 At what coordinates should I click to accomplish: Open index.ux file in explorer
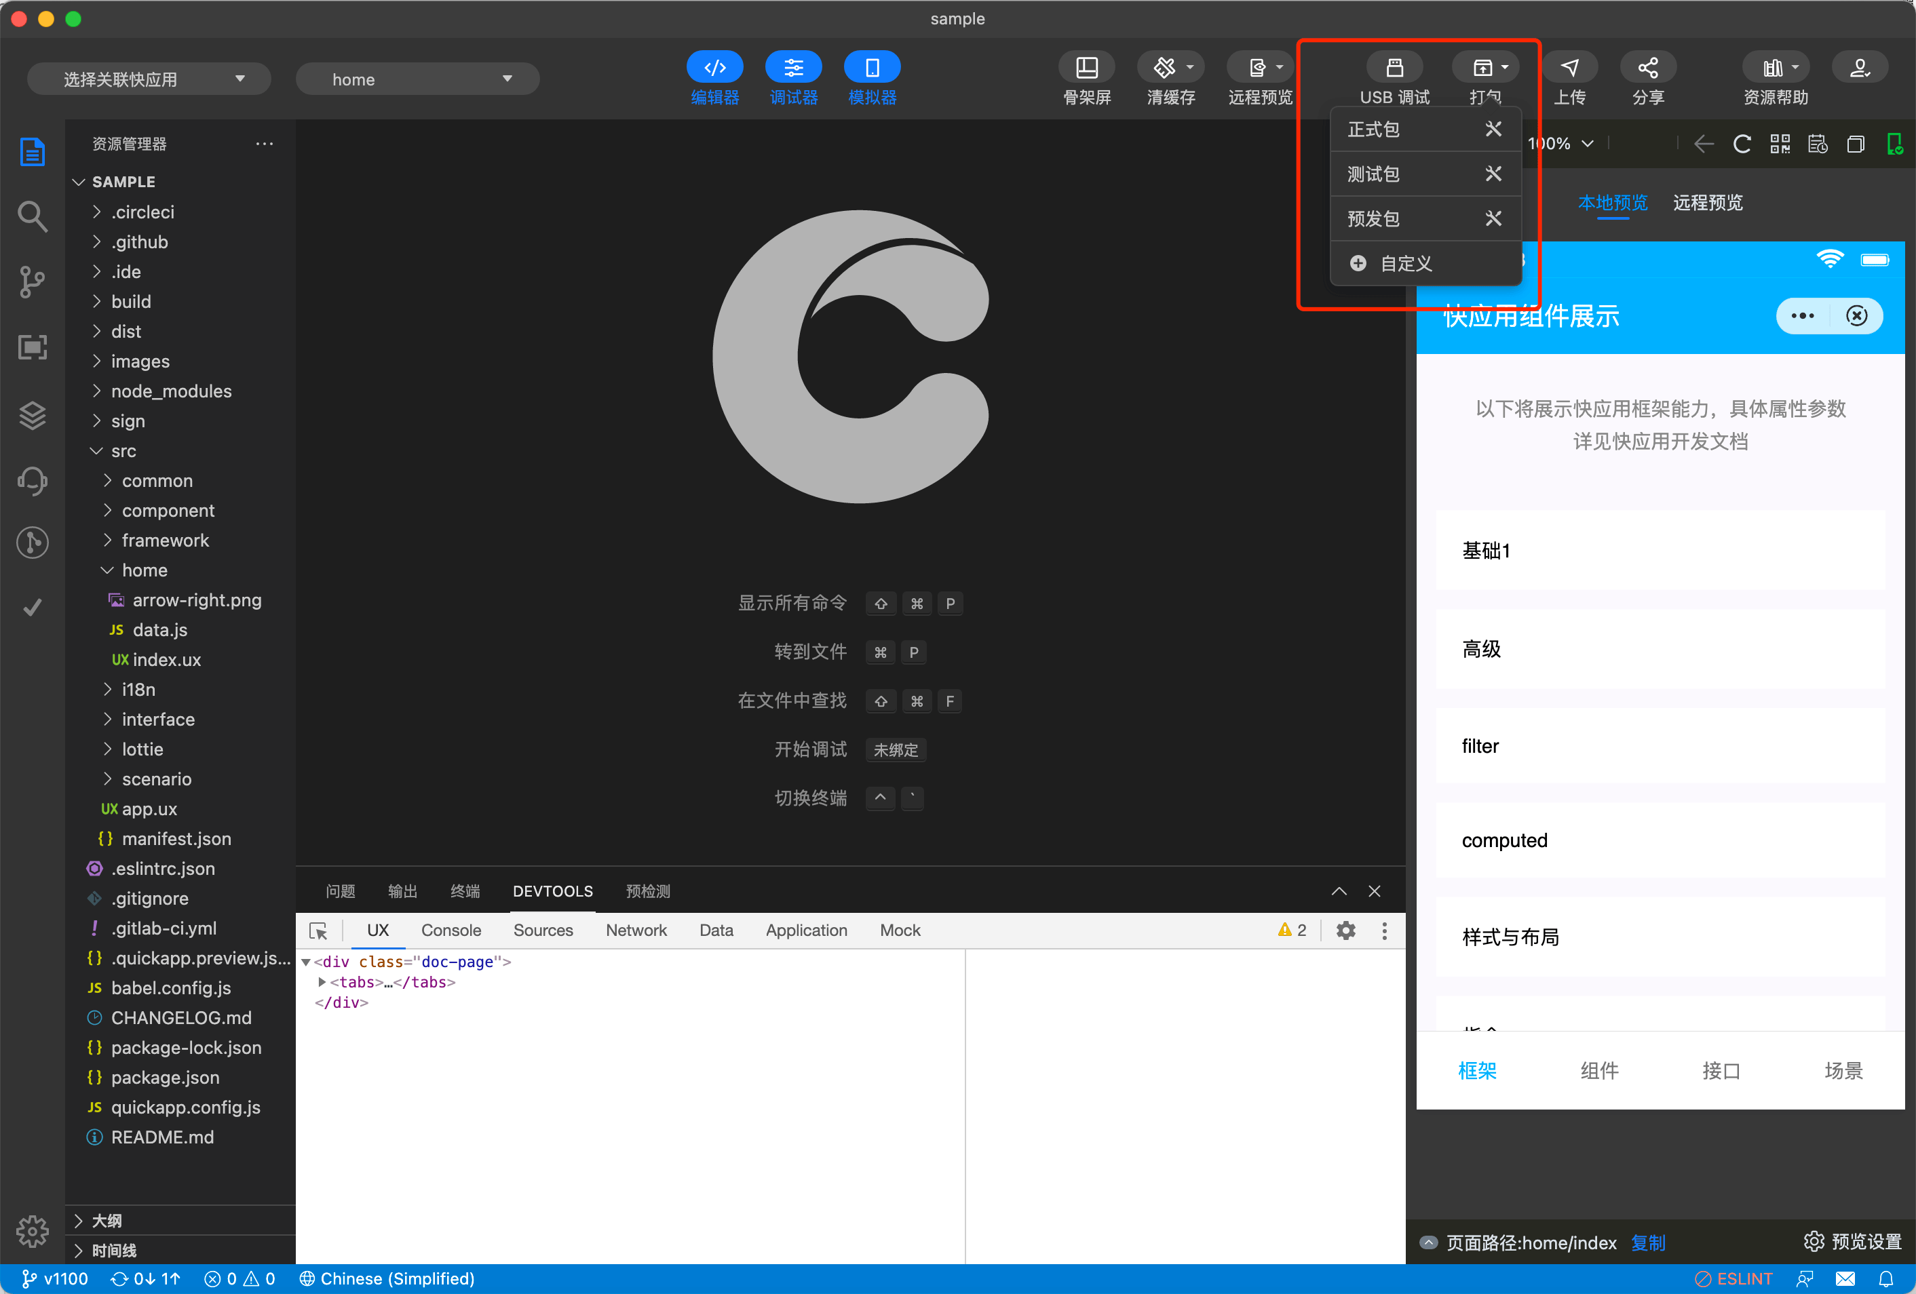pyautogui.click(x=166, y=659)
